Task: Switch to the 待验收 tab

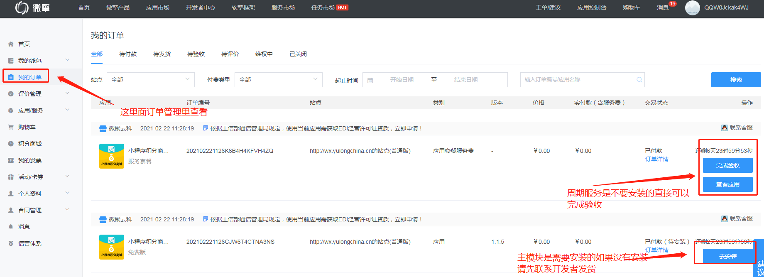Action: 196,54
